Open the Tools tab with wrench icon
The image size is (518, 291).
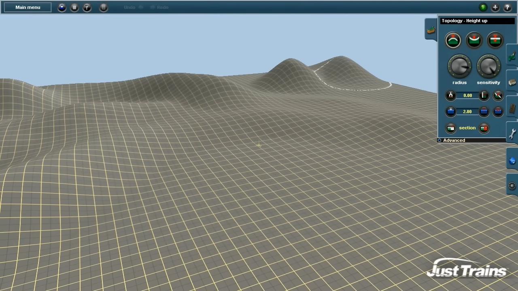point(512,133)
